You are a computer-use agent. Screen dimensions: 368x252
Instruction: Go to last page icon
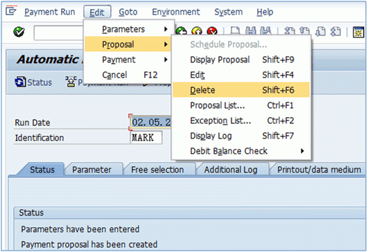click(x=335, y=31)
